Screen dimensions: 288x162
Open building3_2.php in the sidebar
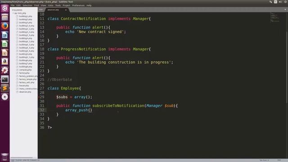[27, 32]
